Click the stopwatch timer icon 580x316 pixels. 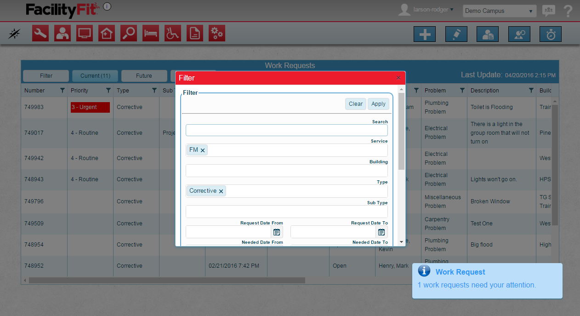click(550, 34)
